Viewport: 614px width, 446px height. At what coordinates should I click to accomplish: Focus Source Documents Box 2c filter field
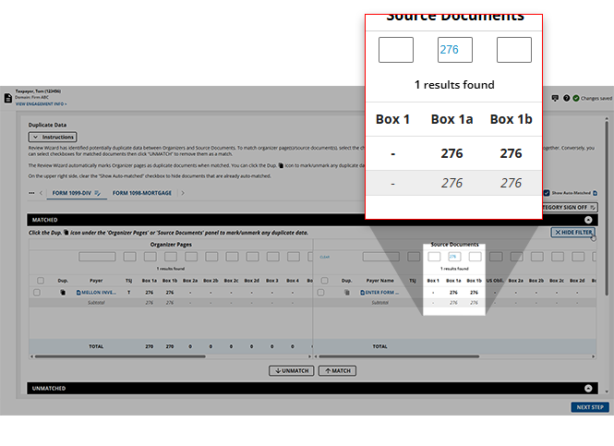pyautogui.click(x=558, y=257)
